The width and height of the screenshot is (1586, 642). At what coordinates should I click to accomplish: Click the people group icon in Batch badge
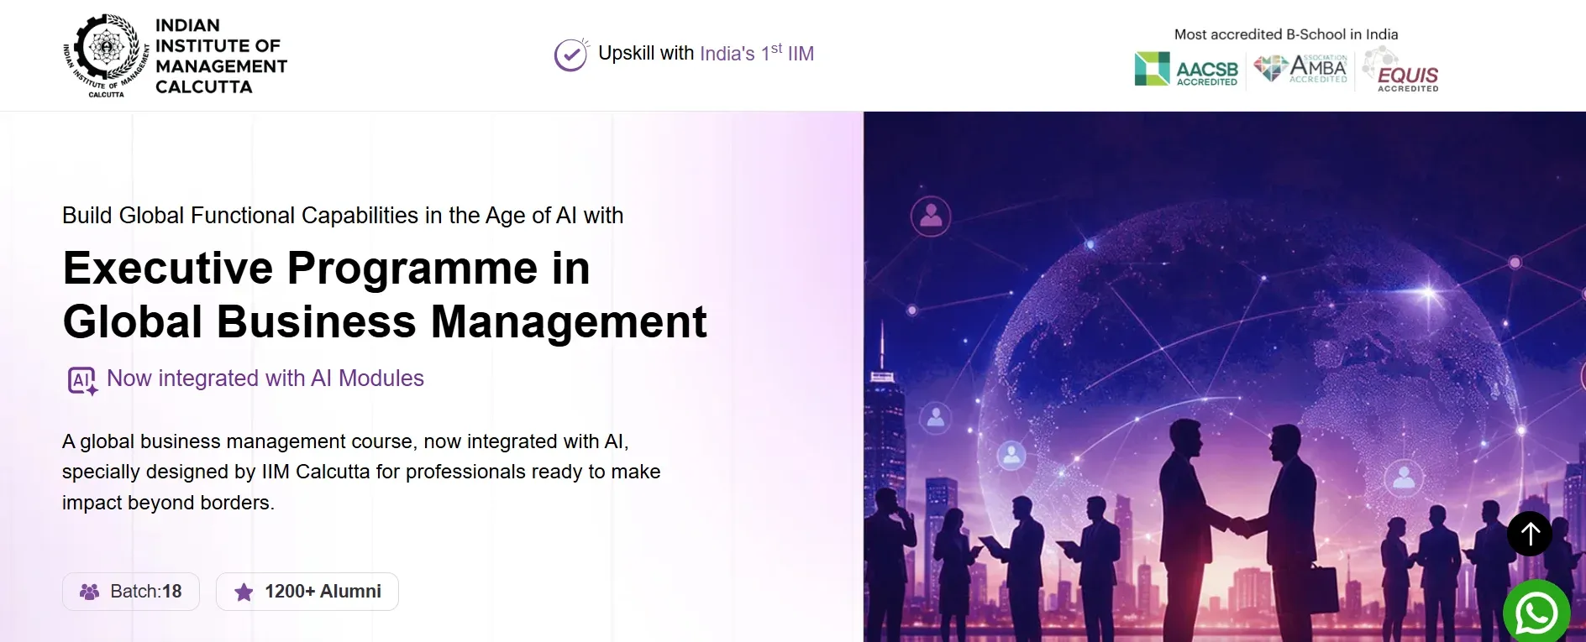tap(89, 592)
